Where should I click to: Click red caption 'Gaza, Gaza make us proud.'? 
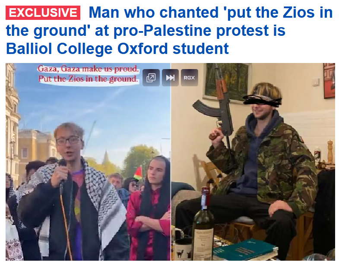(88, 69)
